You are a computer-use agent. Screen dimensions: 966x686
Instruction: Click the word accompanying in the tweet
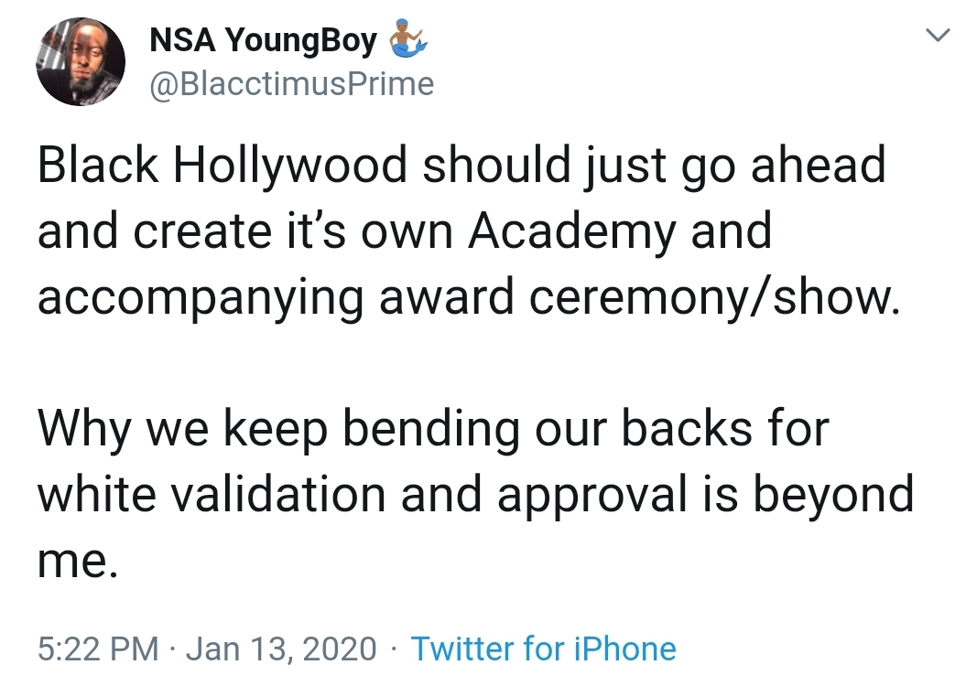click(x=201, y=298)
